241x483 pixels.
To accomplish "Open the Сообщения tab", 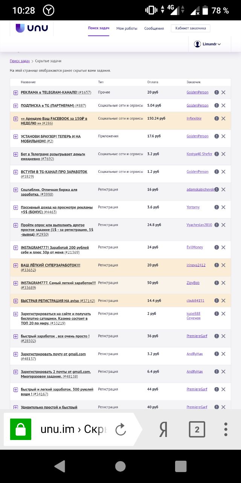I will pos(154,28).
